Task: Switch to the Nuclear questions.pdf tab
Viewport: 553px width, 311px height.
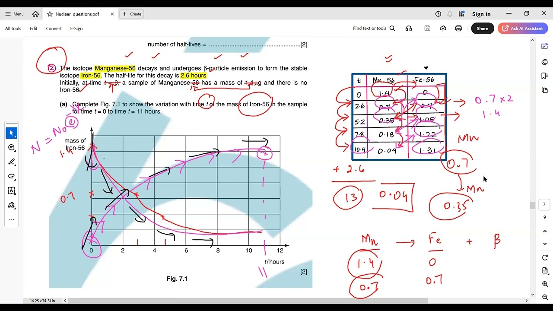Action: [77, 14]
